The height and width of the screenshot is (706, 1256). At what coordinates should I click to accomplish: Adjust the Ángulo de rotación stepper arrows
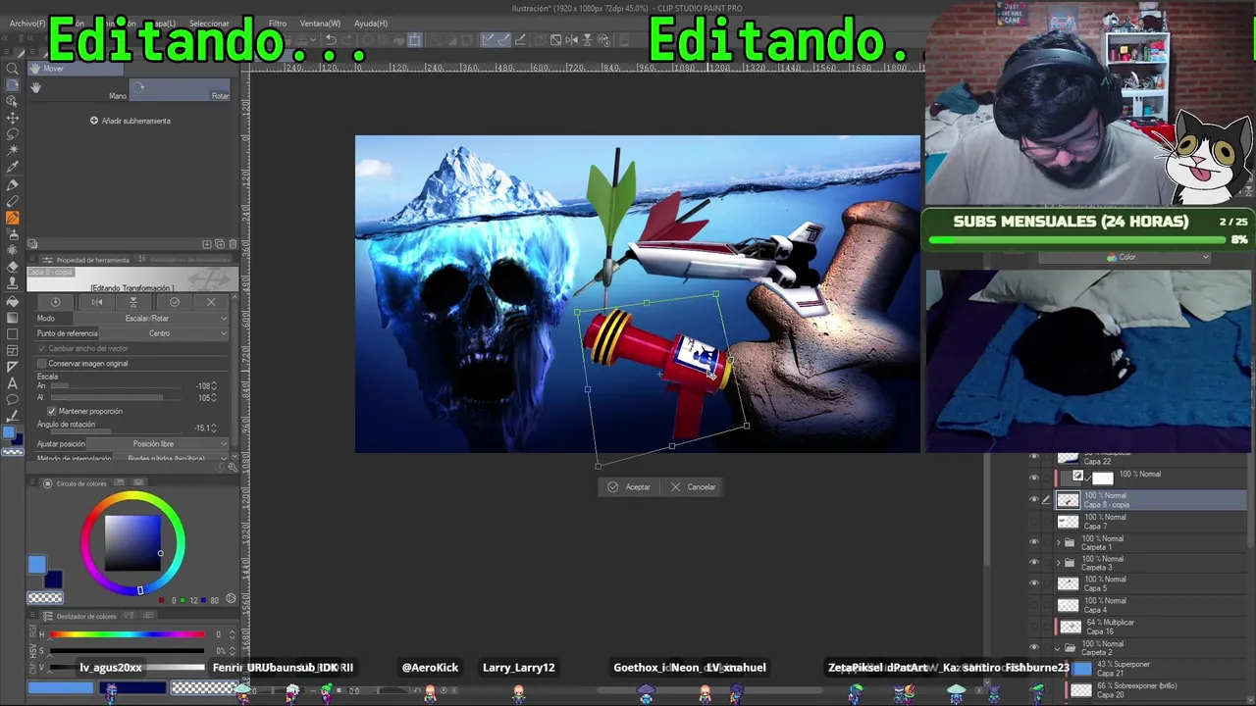214,428
